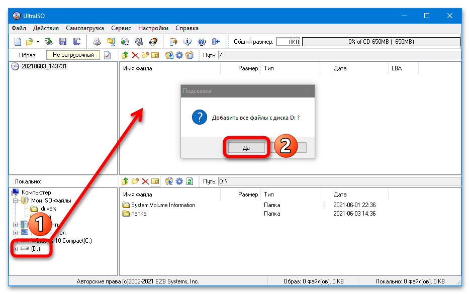Collapse the Мои ISO-файлы tree node

(15, 201)
